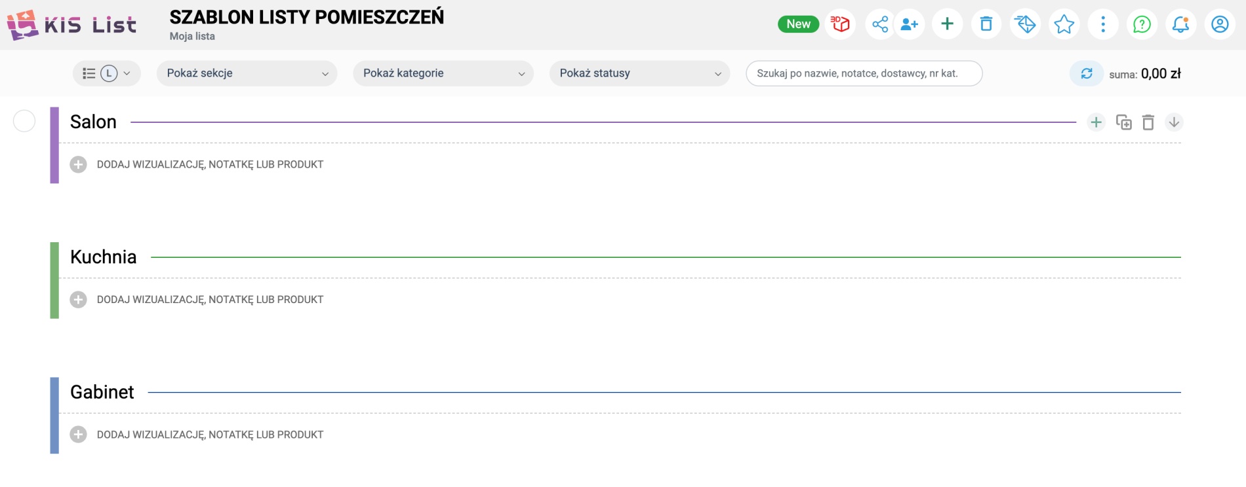Open the three-dot more options menu
The height and width of the screenshot is (487, 1246).
click(x=1103, y=24)
